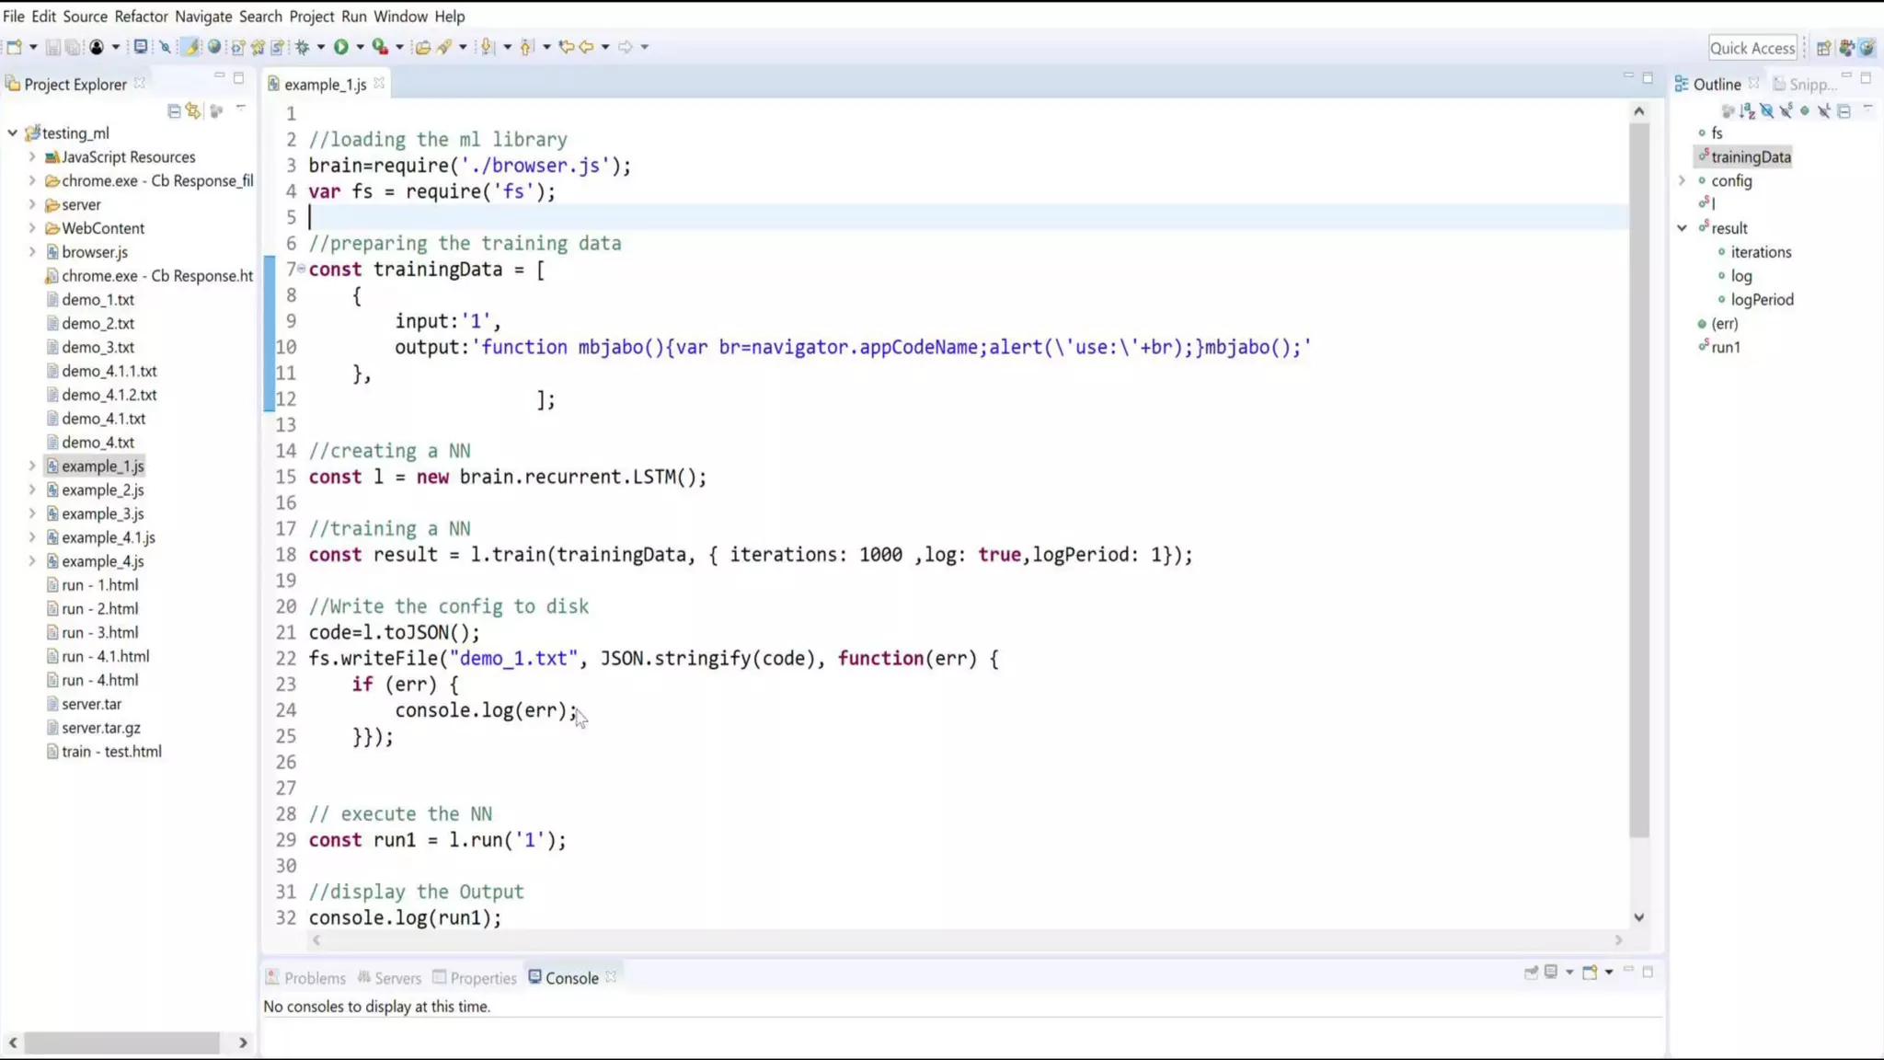
Task: Click the Debug bug icon
Action: [x=302, y=47]
